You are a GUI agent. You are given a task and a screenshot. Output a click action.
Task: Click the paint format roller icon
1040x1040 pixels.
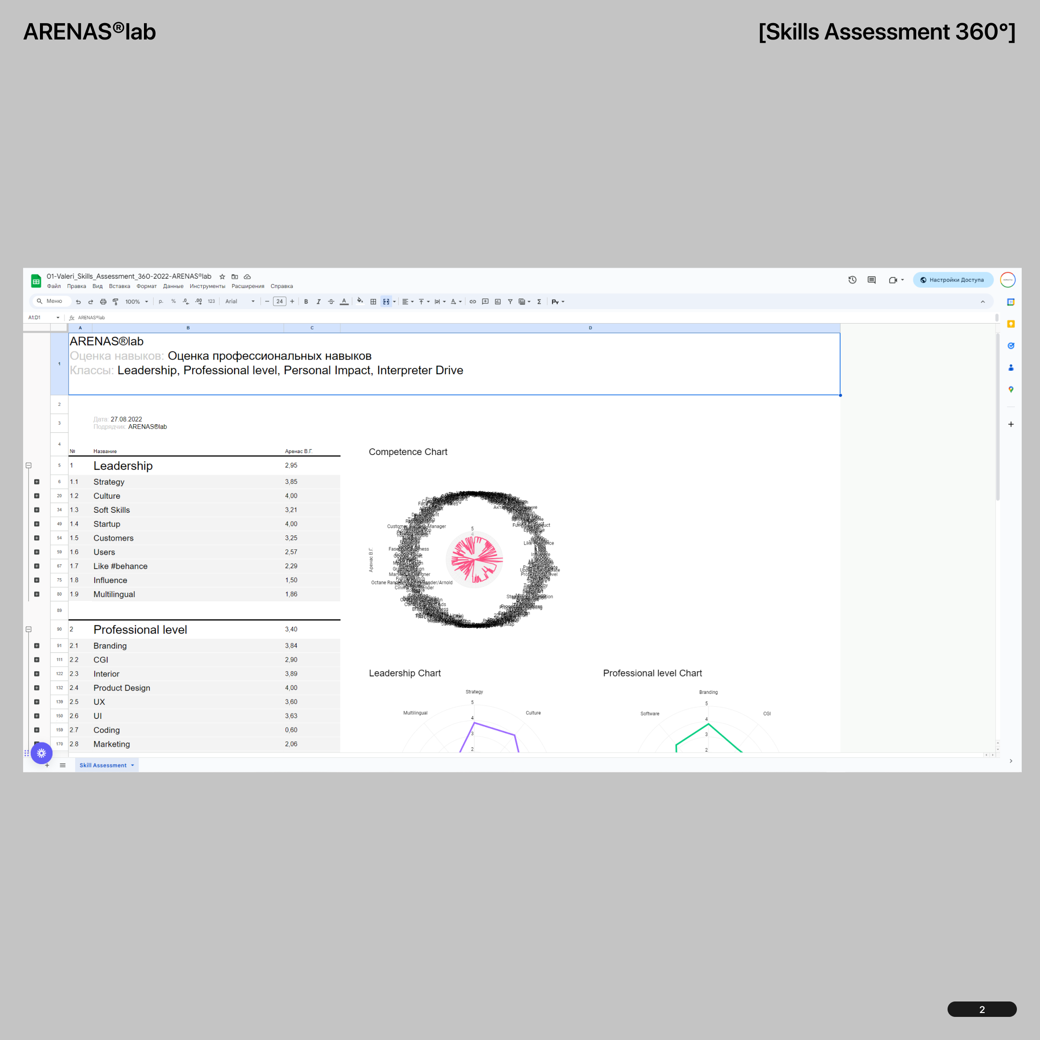tap(115, 301)
